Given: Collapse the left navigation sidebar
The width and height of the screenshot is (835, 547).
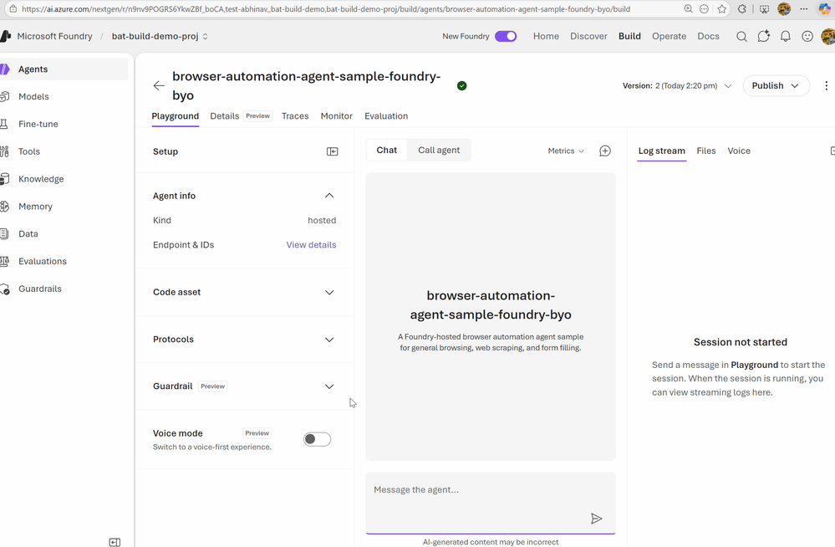Looking at the screenshot, I should [x=115, y=542].
